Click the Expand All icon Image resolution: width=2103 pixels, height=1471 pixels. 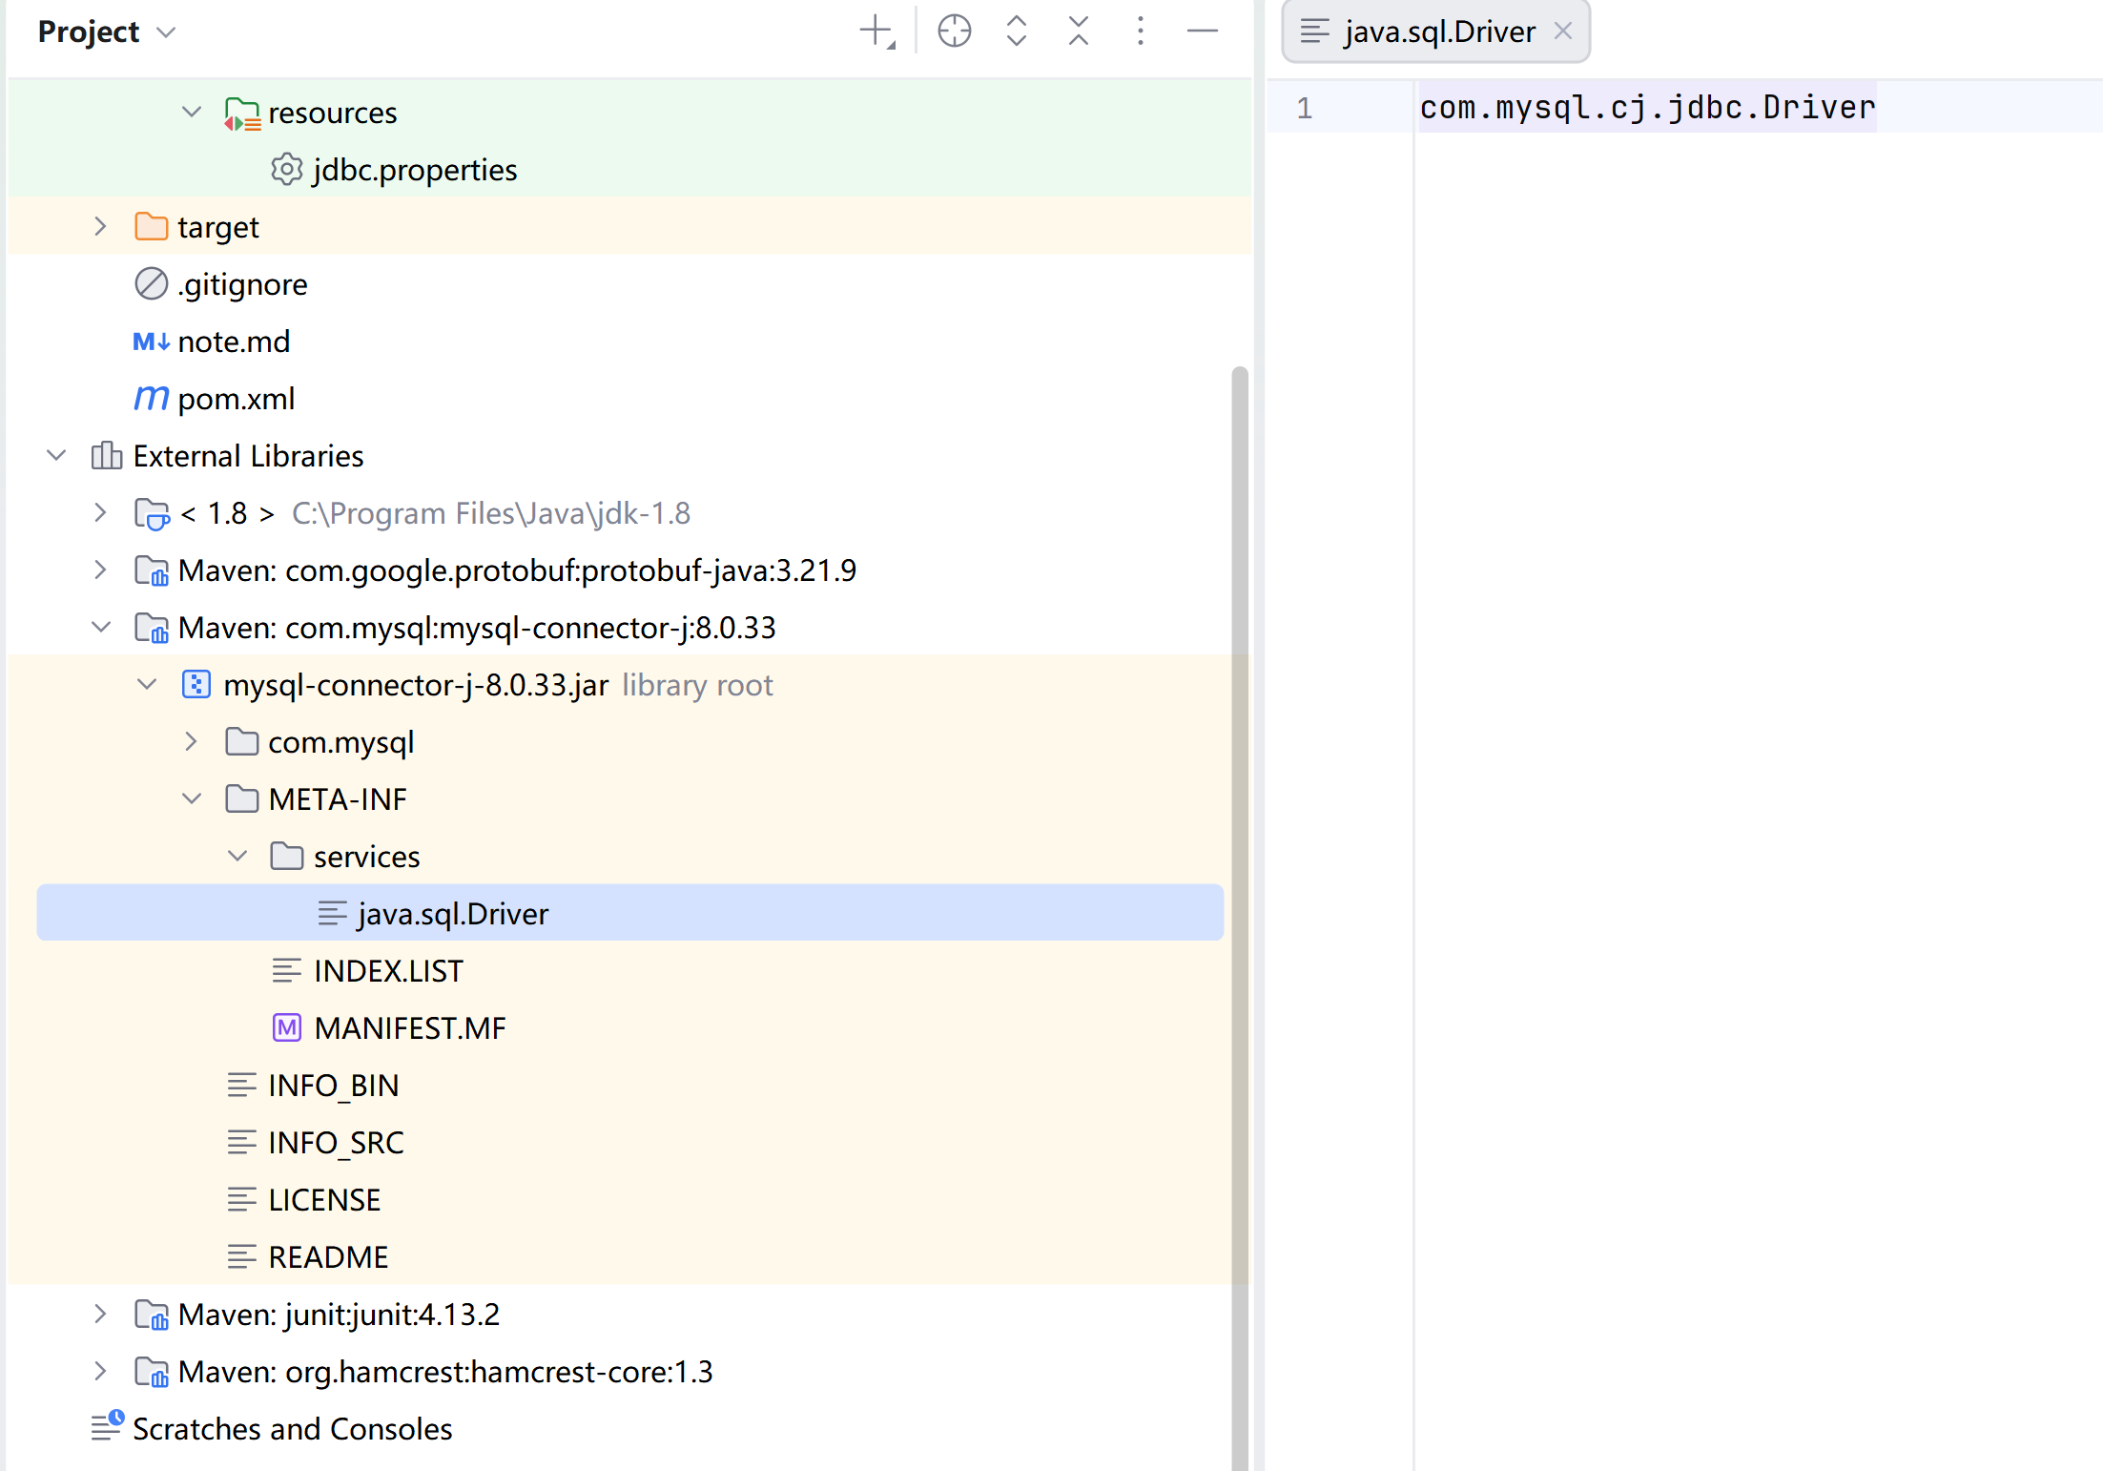(1017, 31)
